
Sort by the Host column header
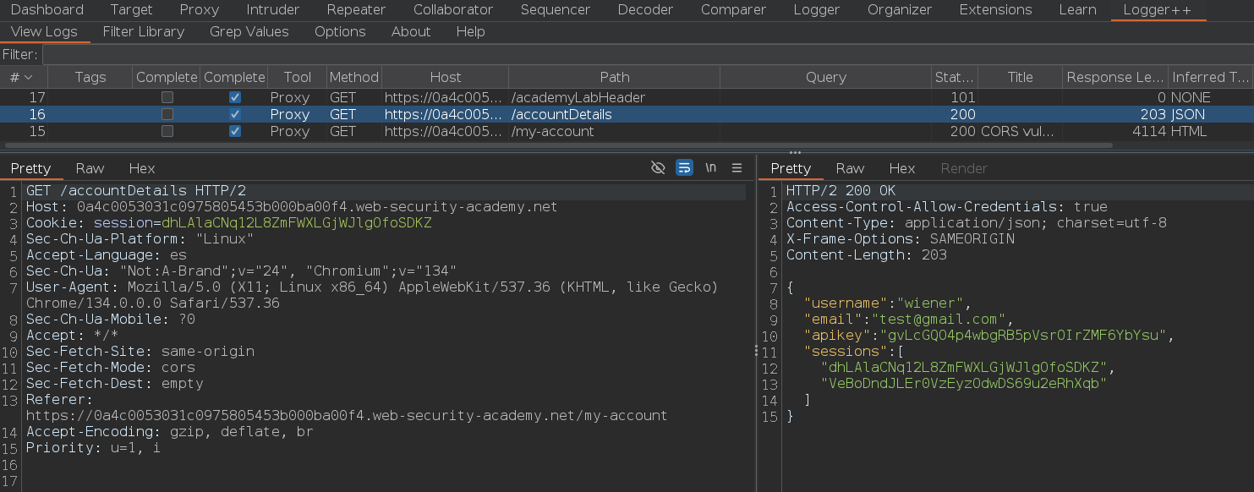(x=445, y=77)
